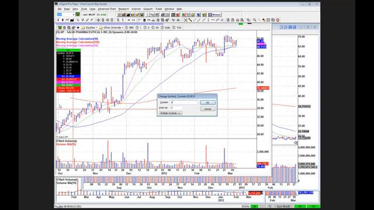Click the Browse toolbar button
This screenshot has width=374, height=210.
pyautogui.click(x=214, y=15)
